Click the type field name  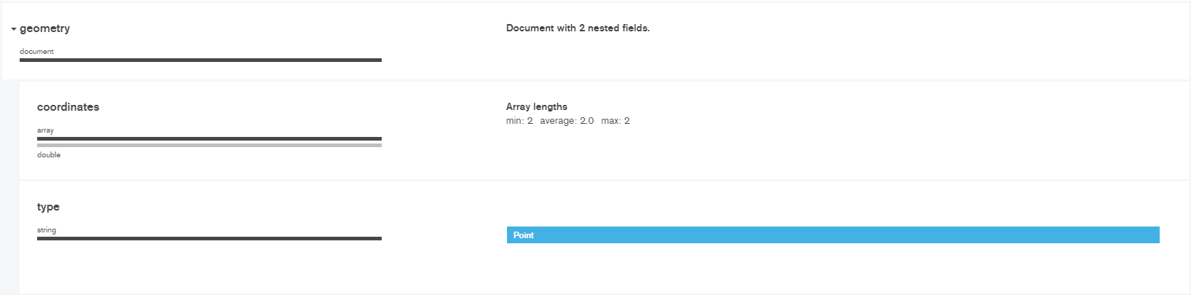coord(48,207)
